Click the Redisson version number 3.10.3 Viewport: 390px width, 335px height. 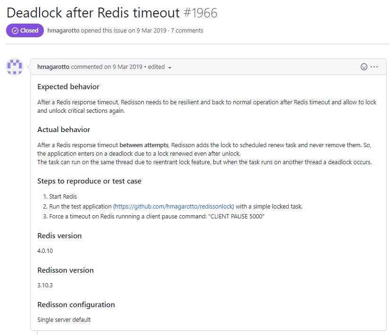pos(45,285)
